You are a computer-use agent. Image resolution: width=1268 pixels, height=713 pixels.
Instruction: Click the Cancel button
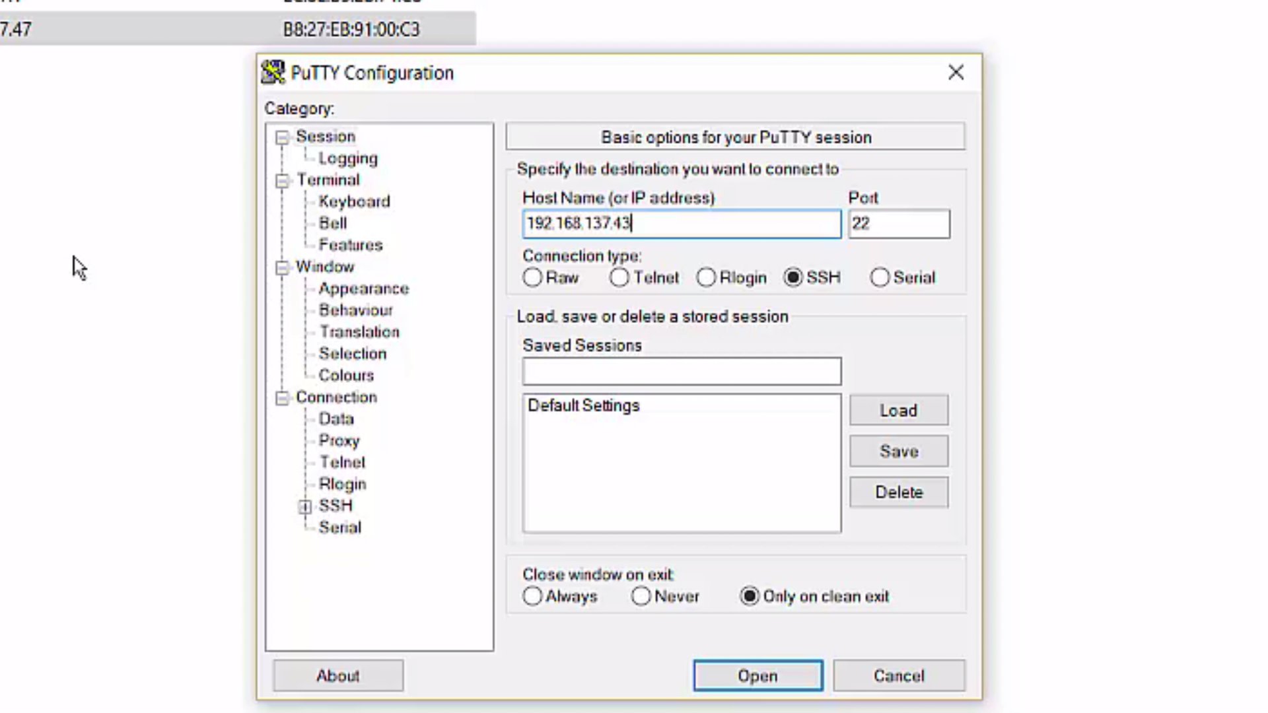click(899, 675)
